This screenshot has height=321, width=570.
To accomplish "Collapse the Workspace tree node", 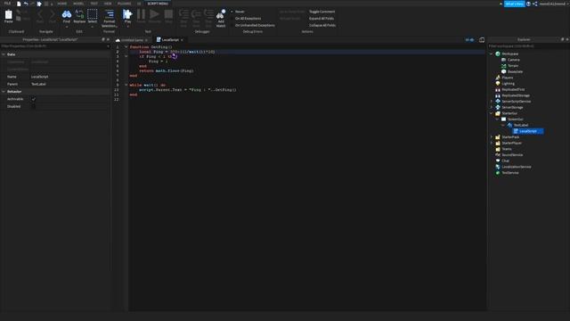I will click(x=492, y=53).
